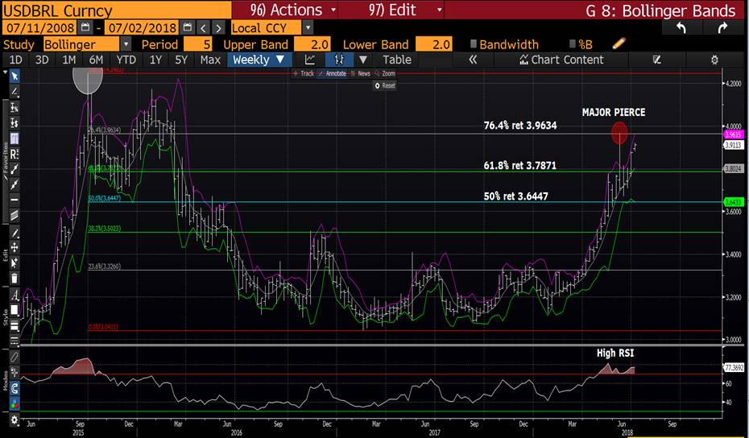Click the undo arrow button
The height and width of the screenshot is (438, 749).
click(x=681, y=27)
